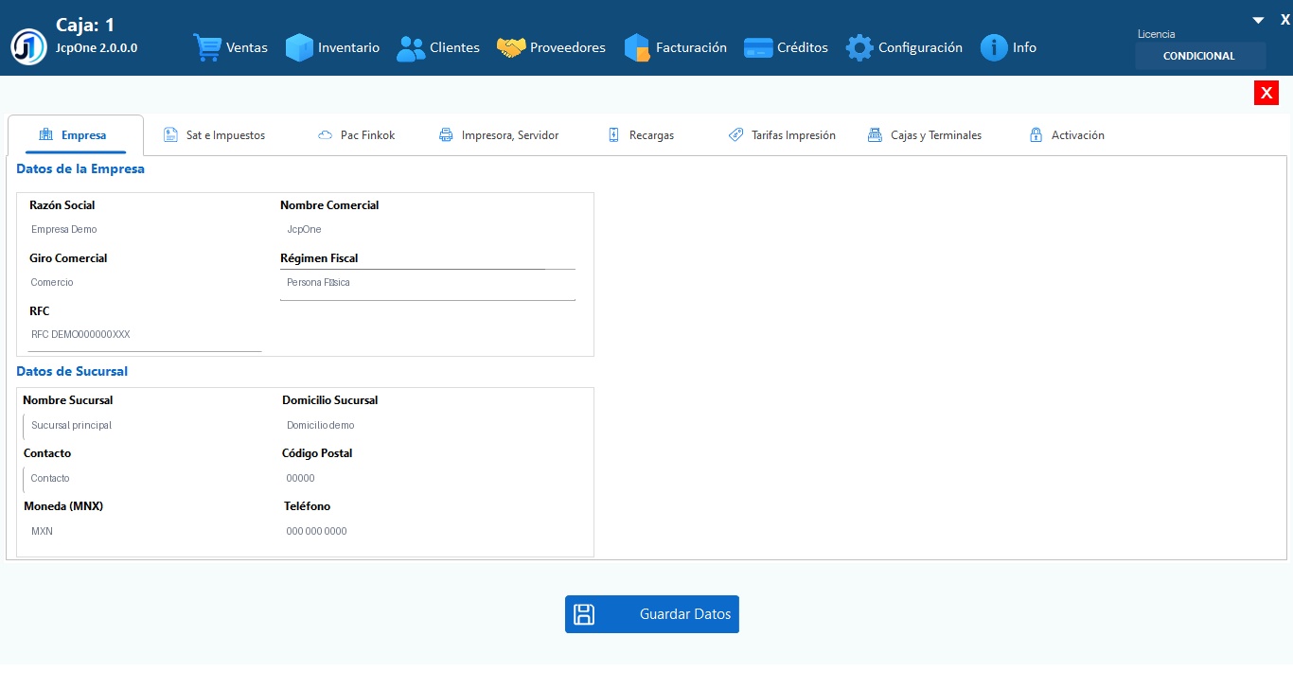Click the printer icon for Impresora
The width and height of the screenshot is (1293, 689).
(x=446, y=134)
